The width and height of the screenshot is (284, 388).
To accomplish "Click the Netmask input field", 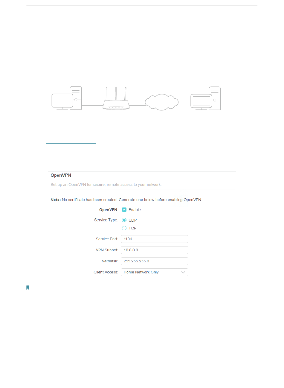I will 155,261.
